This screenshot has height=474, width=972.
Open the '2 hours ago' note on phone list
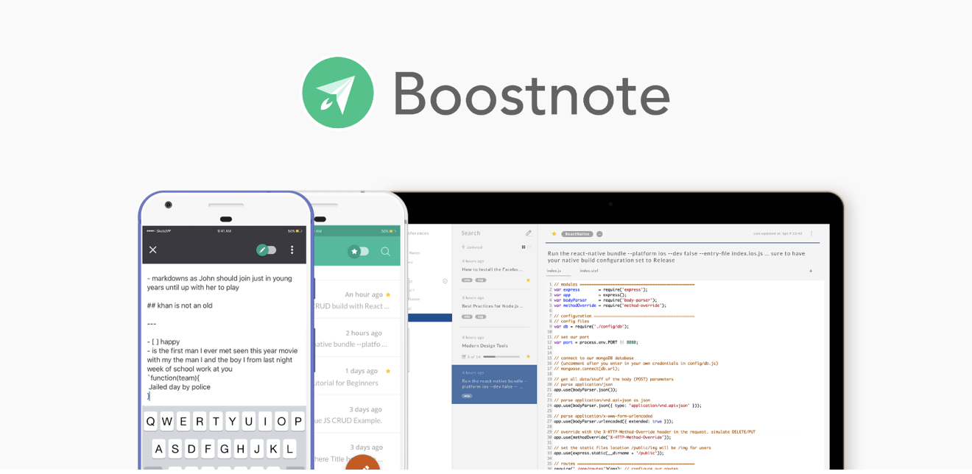[x=358, y=337]
